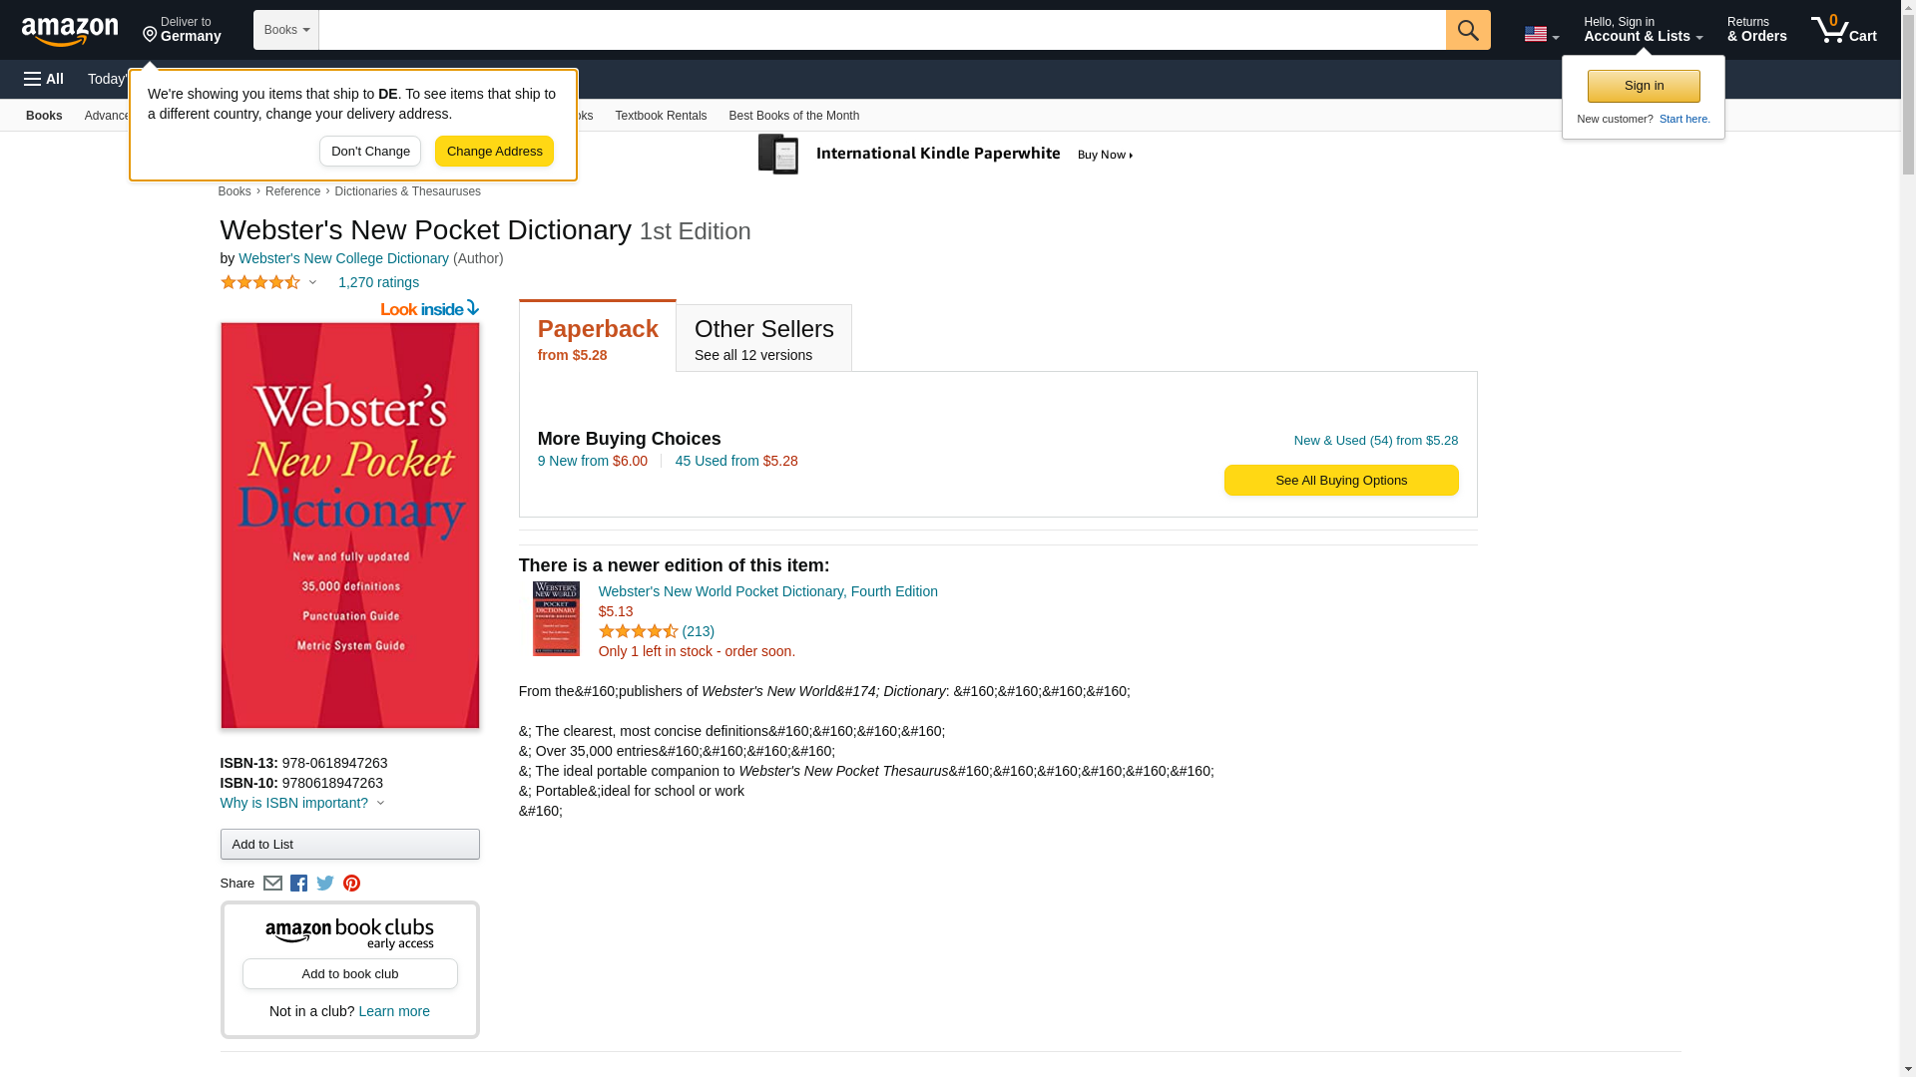Open the Books search category dropdown

tap(286, 30)
